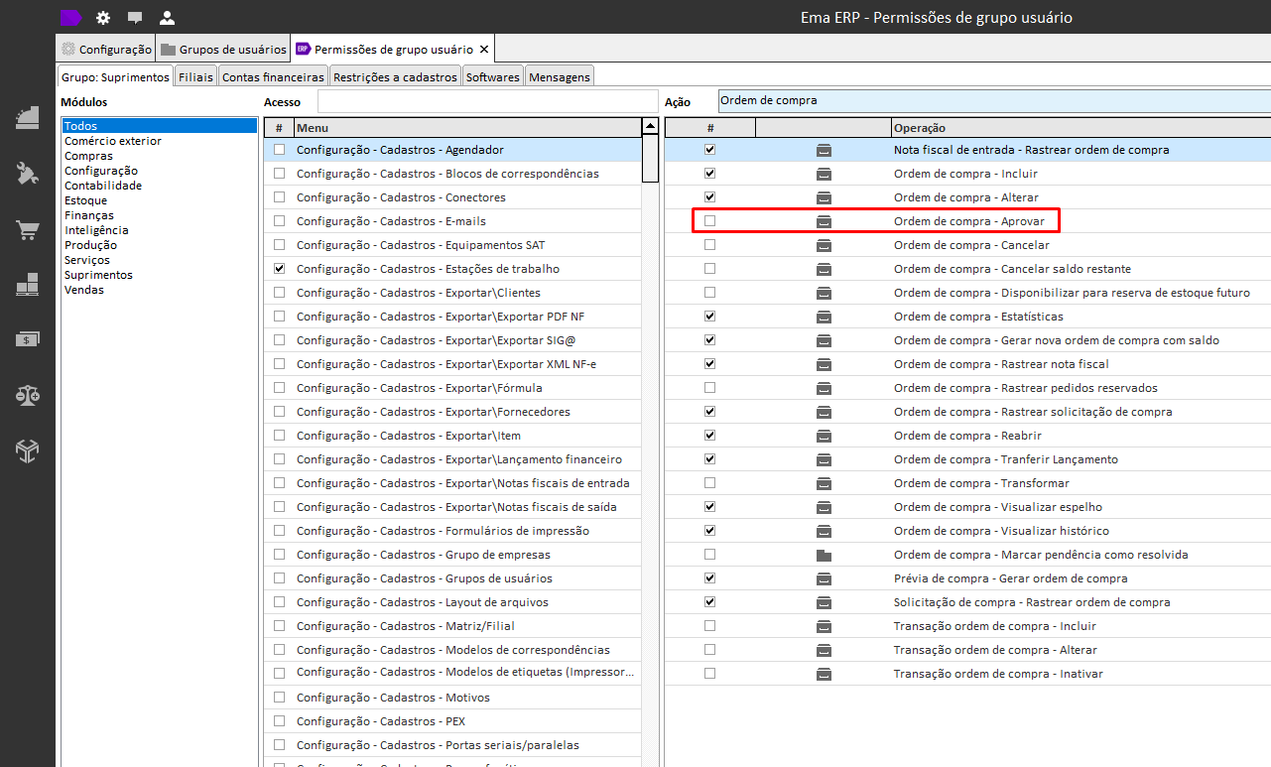Image resolution: width=1271 pixels, height=767 pixels.
Task: Click the Menu column header
Action: click(x=467, y=127)
